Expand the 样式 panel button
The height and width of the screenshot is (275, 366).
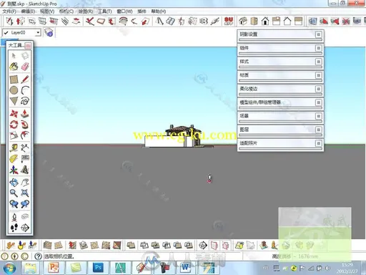318,62
